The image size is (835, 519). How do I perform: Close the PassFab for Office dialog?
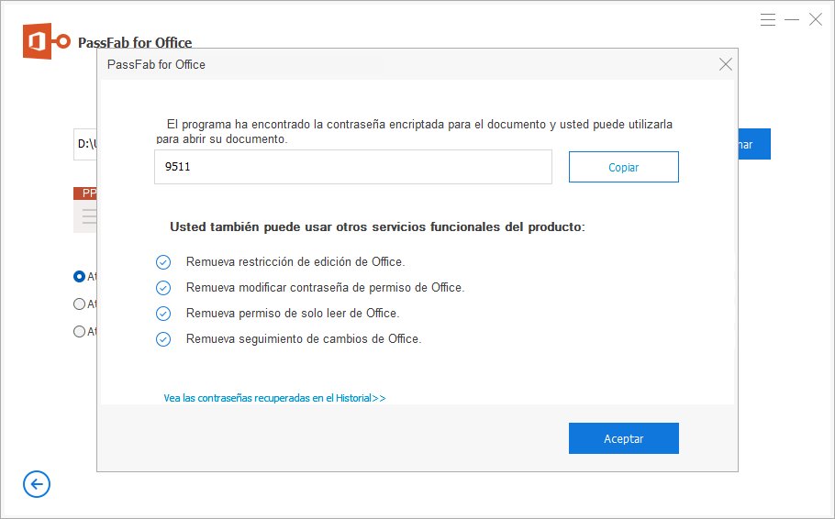[725, 64]
